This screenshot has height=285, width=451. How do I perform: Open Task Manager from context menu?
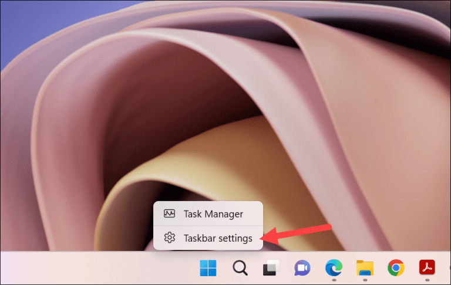point(208,213)
